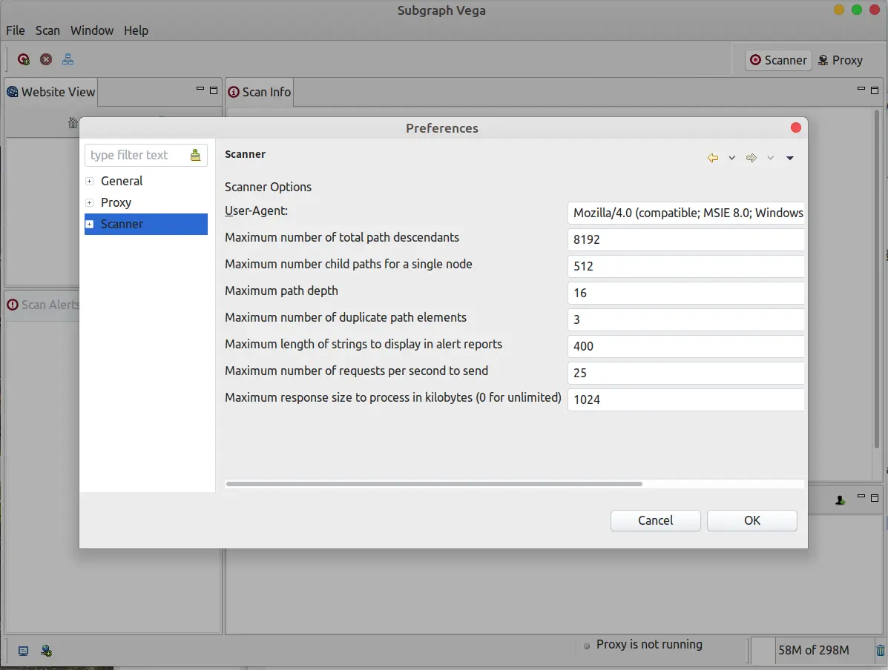Click the horizontal scrollbar in Preferences
888x670 pixels.
[434, 484]
